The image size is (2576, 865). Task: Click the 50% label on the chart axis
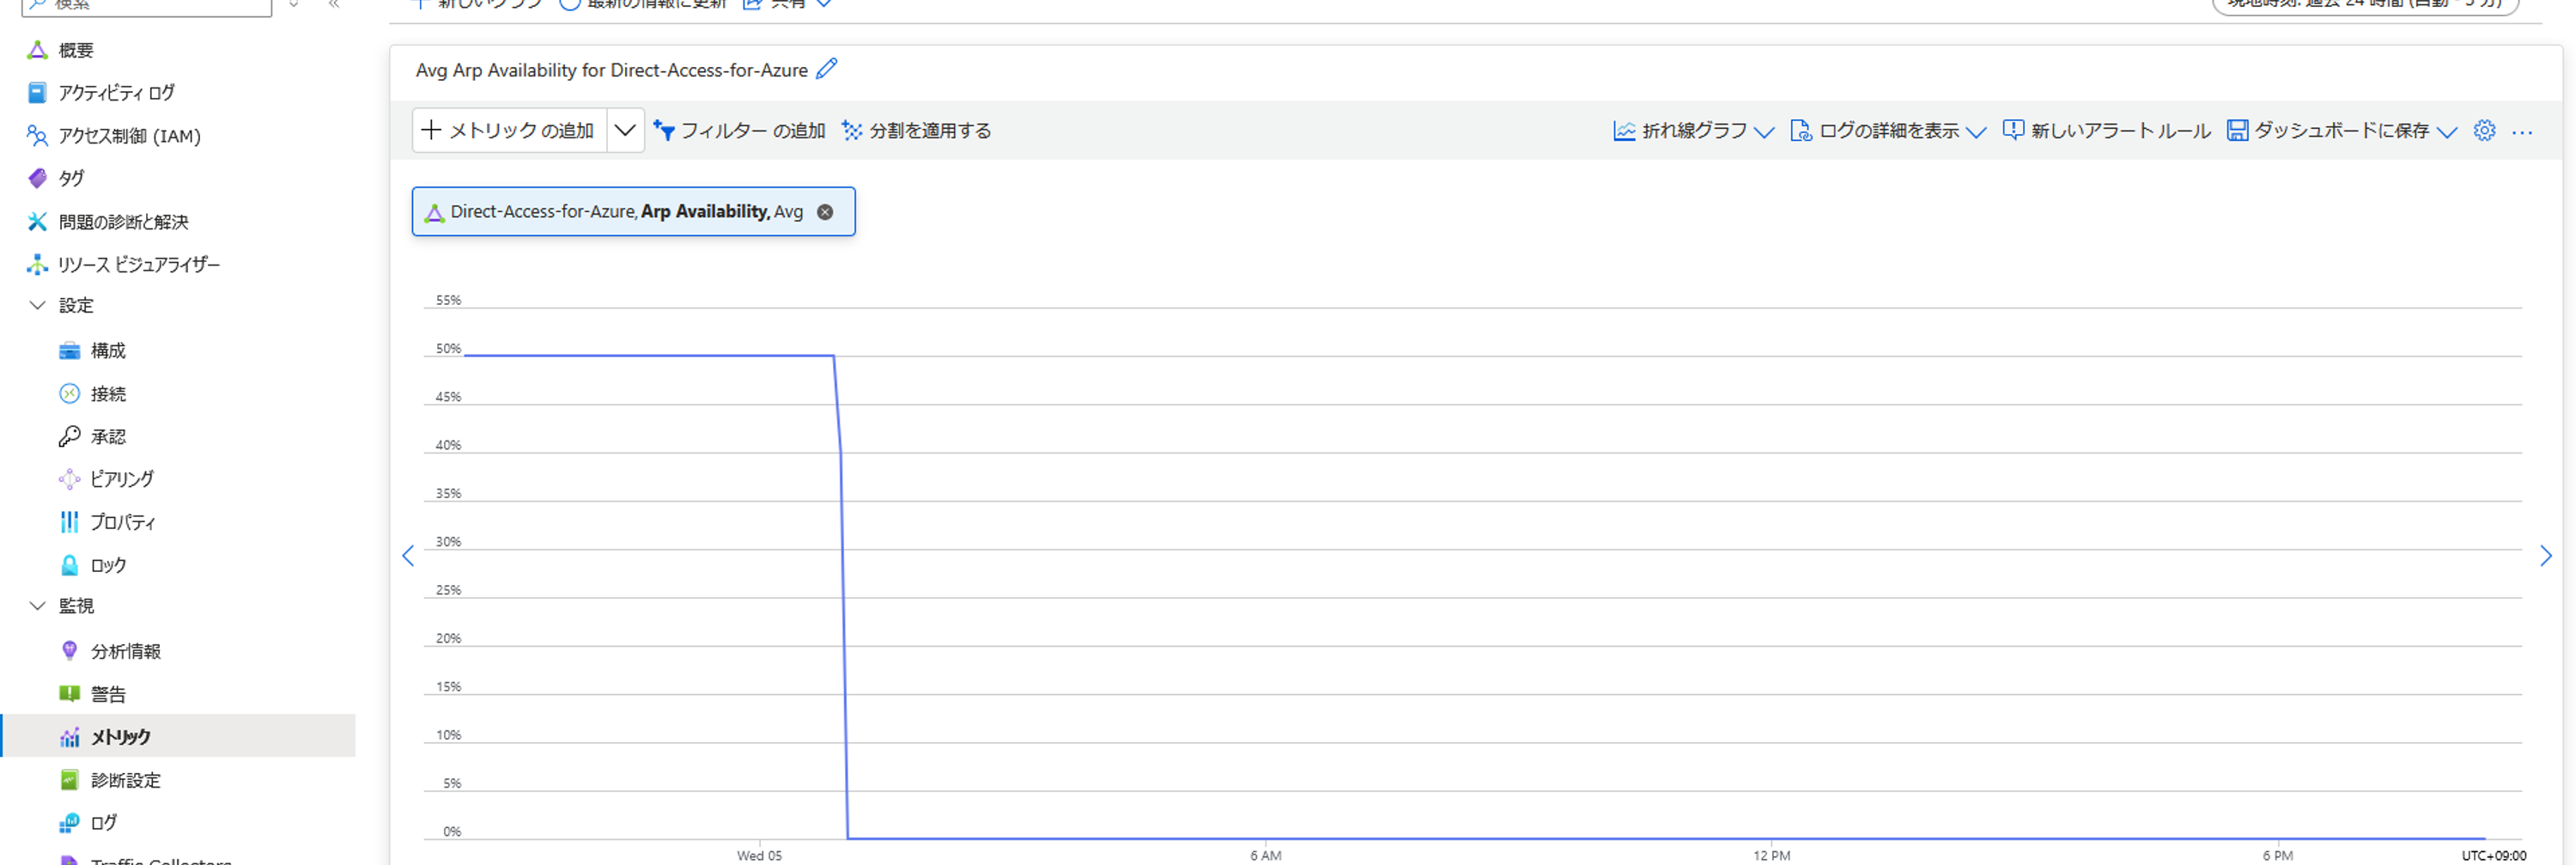(x=448, y=349)
